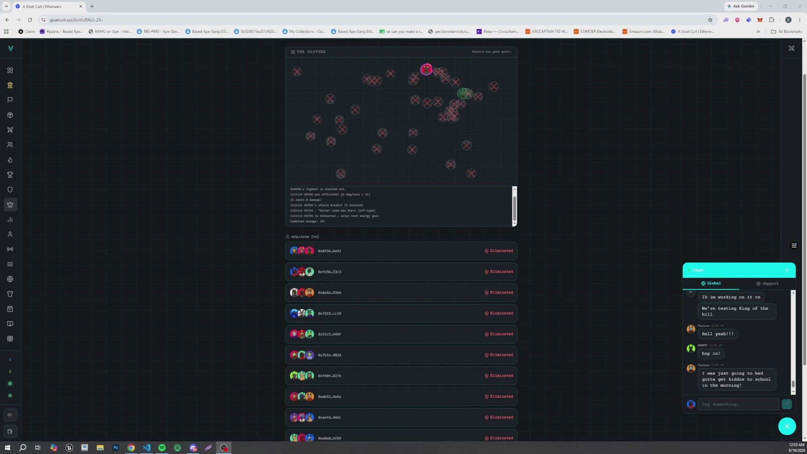Open the globe icon in sidebar
807x454 pixels.
[10, 279]
